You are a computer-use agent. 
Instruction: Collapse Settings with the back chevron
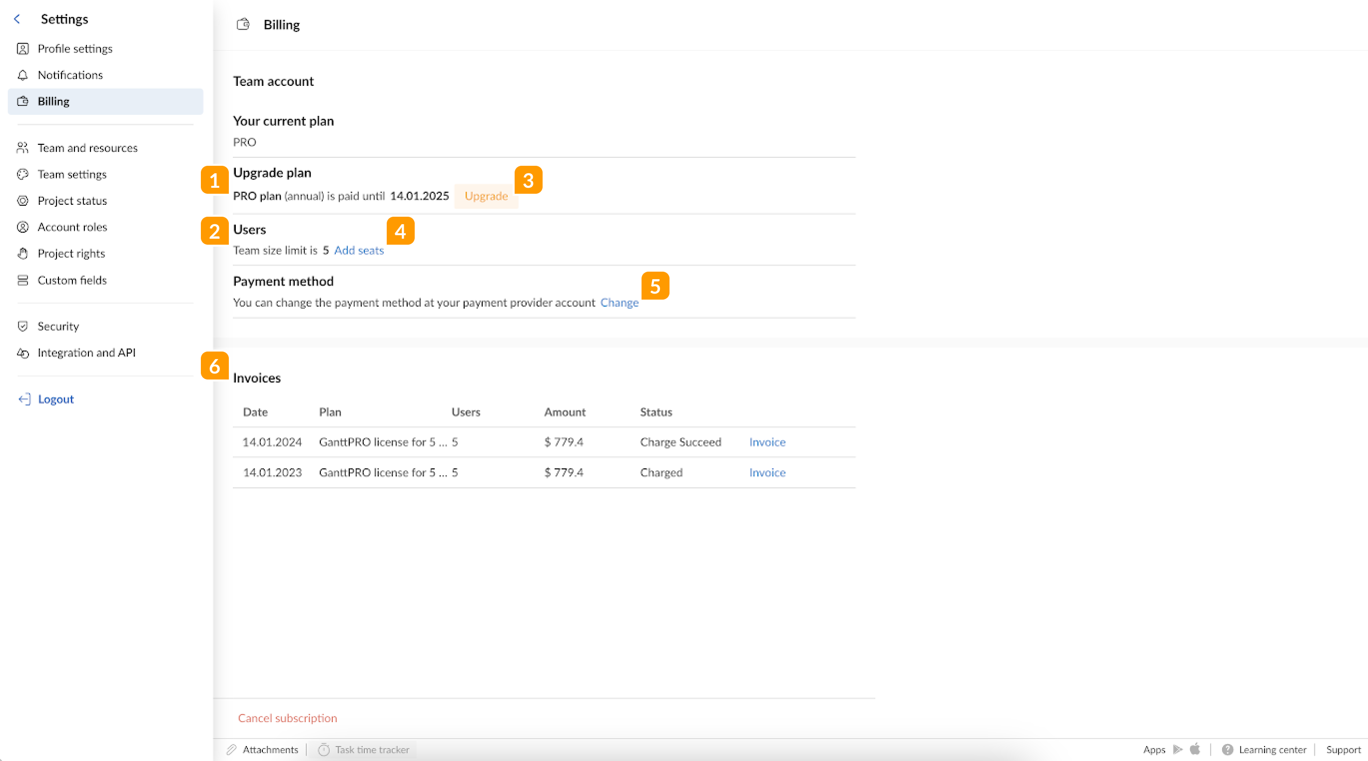18,18
